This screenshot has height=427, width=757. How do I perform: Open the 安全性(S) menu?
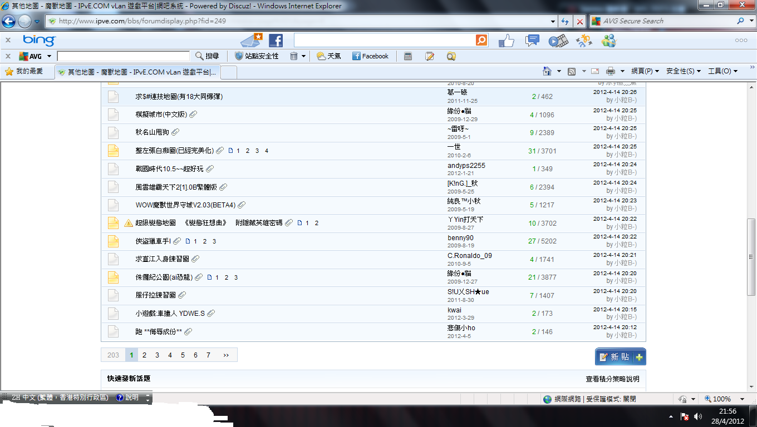coord(683,71)
